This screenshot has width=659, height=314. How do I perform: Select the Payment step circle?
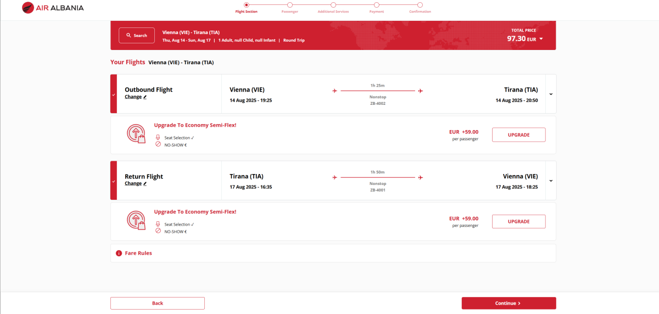click(377, 5)
